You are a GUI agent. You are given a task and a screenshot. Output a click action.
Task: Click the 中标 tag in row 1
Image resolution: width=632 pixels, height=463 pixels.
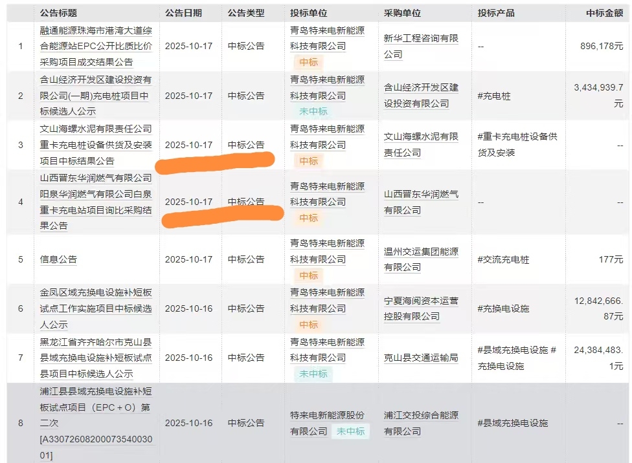[309, 62]
